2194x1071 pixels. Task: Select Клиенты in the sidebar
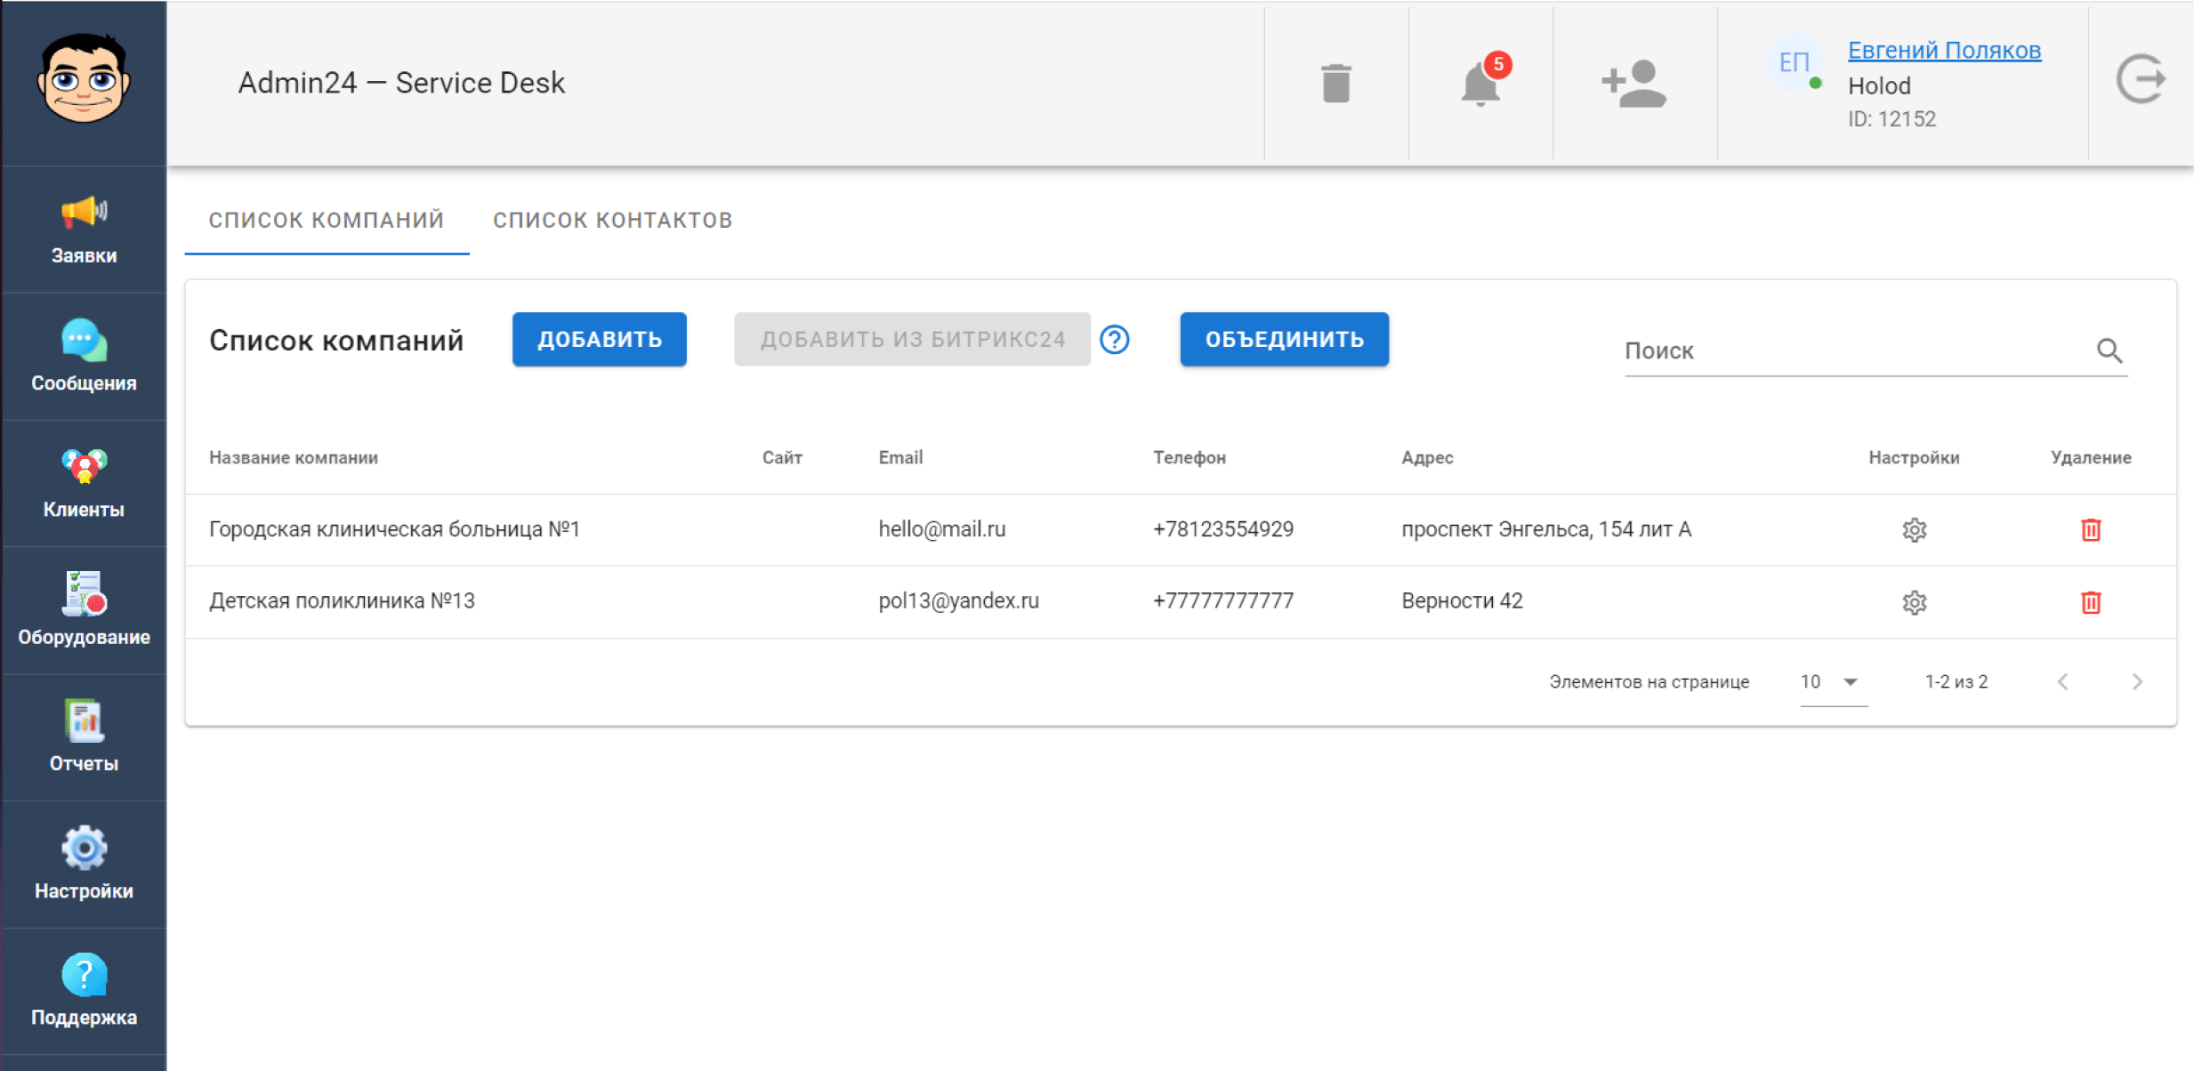[x=84, y=483]
